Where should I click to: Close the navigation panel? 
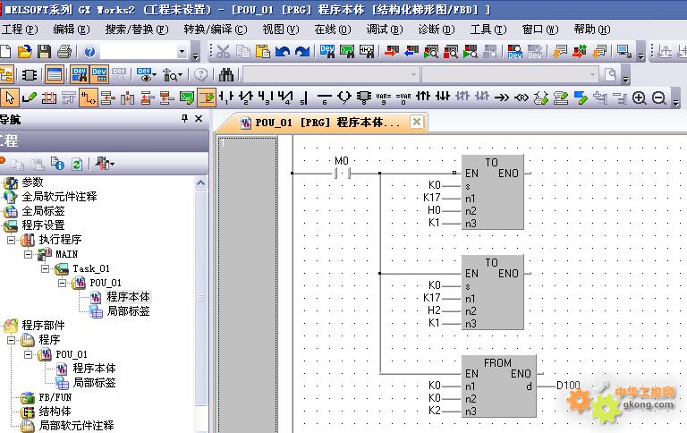[199, 118]
